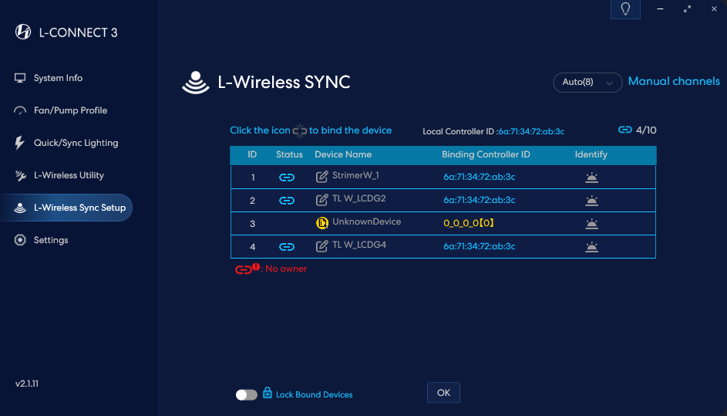Maximize the L-Connect window
The height and width of the screenshot is (416, 727).
coord(687,8)
